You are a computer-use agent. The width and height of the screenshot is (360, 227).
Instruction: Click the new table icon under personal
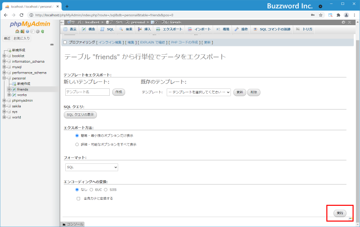pyautogui.click(x=14, y=84)
